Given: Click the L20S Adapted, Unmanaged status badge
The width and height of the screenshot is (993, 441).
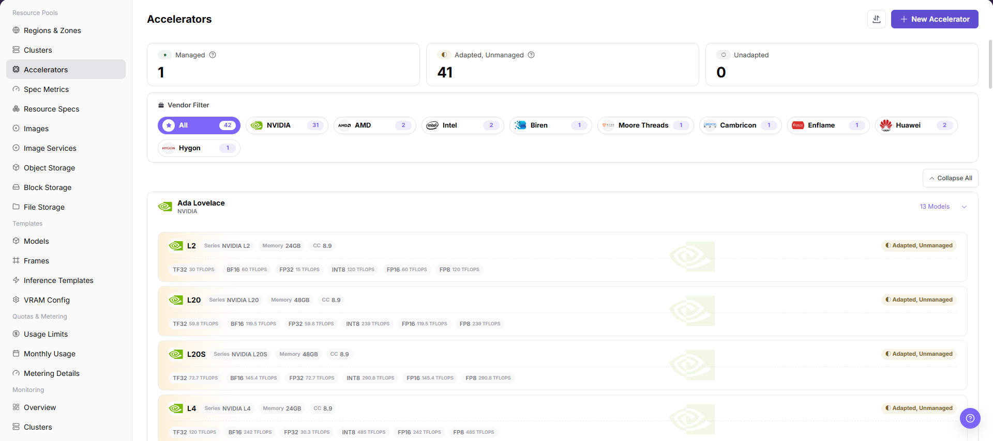Looking at the screenshot, I should (919, 354).
